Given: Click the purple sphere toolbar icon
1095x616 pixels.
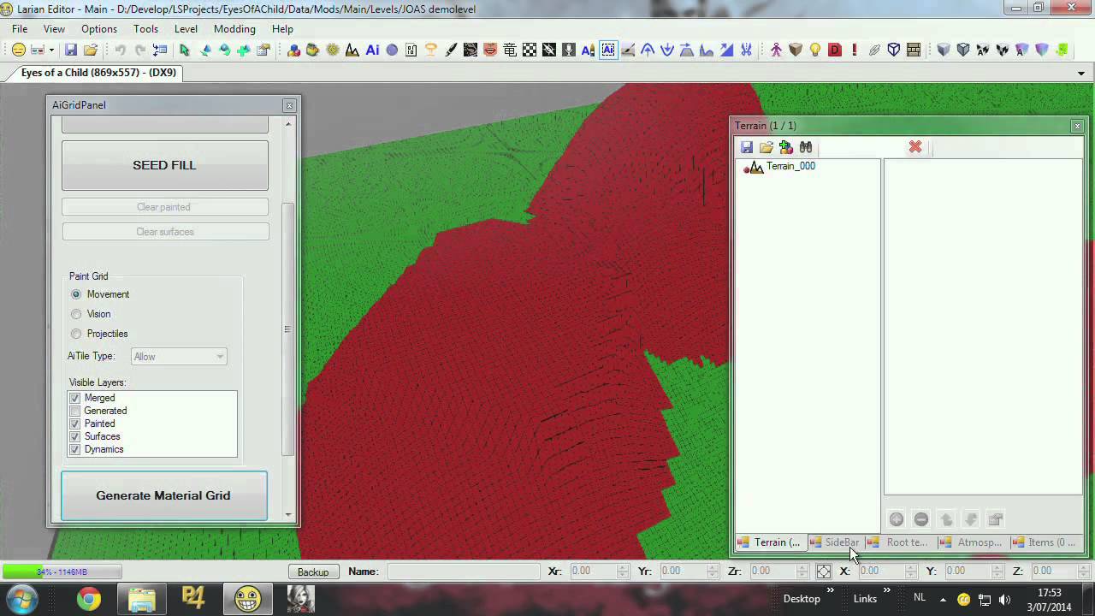Looking at the screenshot, I should tap(392, 50).
